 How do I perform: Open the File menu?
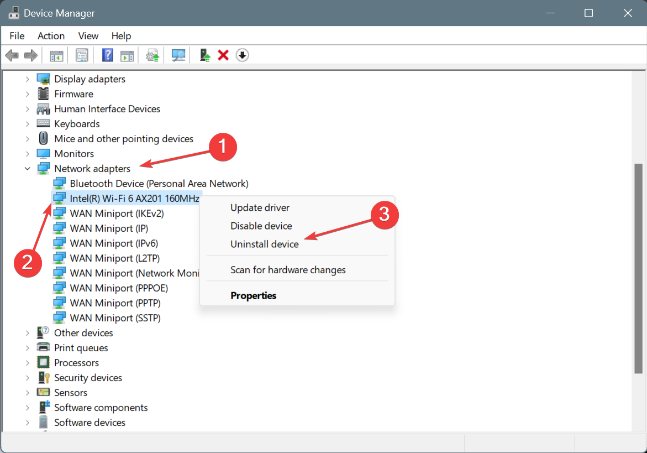(17, 36)
